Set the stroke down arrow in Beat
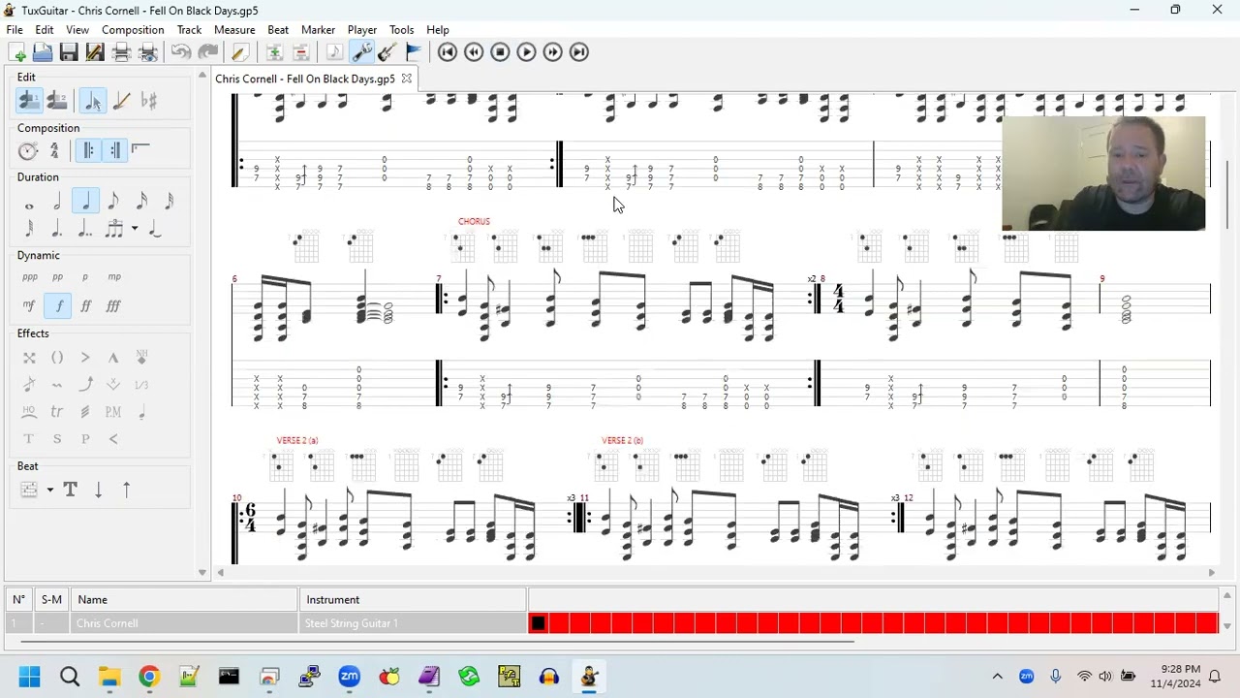Viewport: 1240px width, 698px height. tap(98, 491)
